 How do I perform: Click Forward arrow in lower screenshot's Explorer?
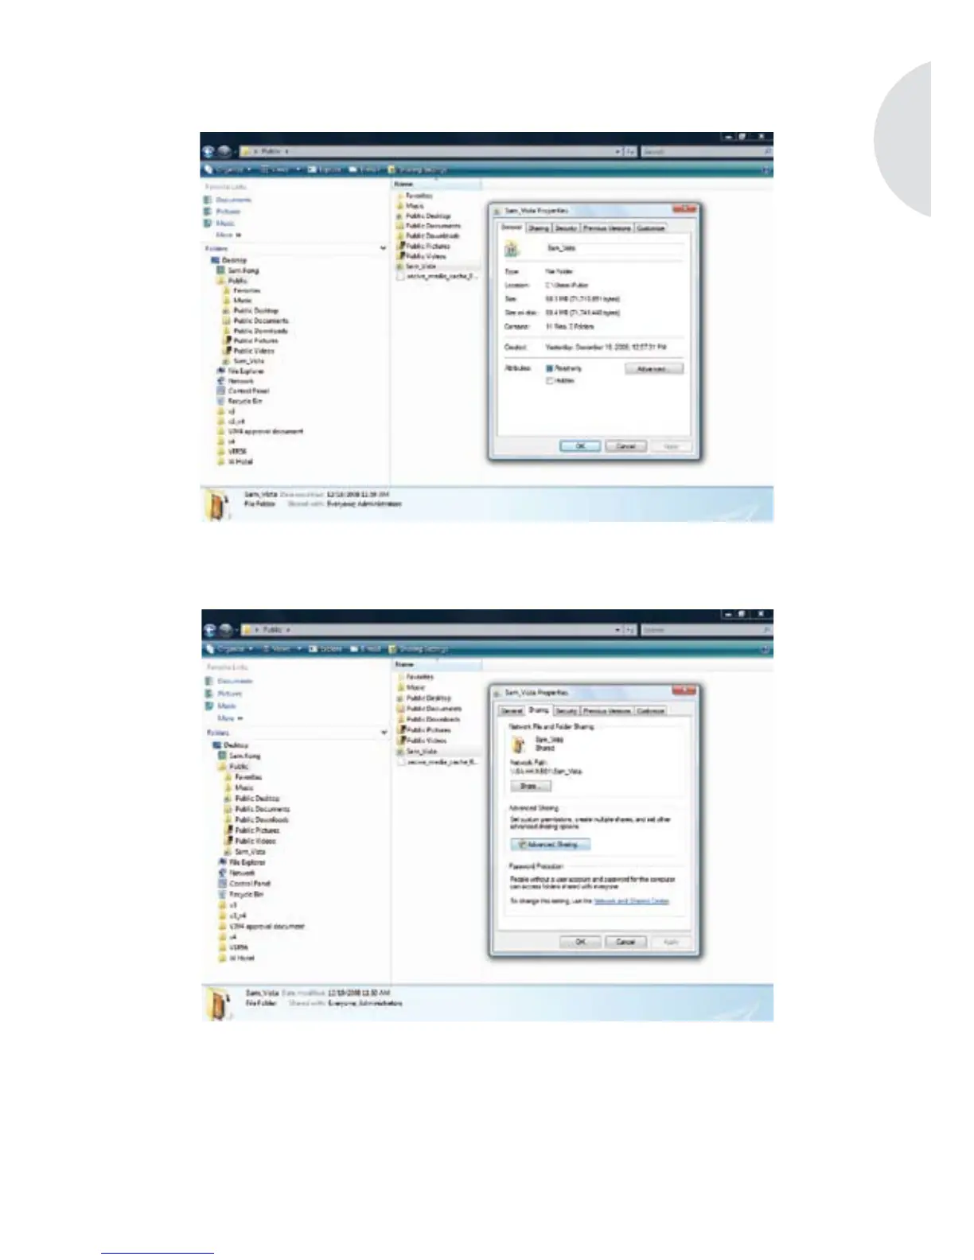[x=226, y=630]
